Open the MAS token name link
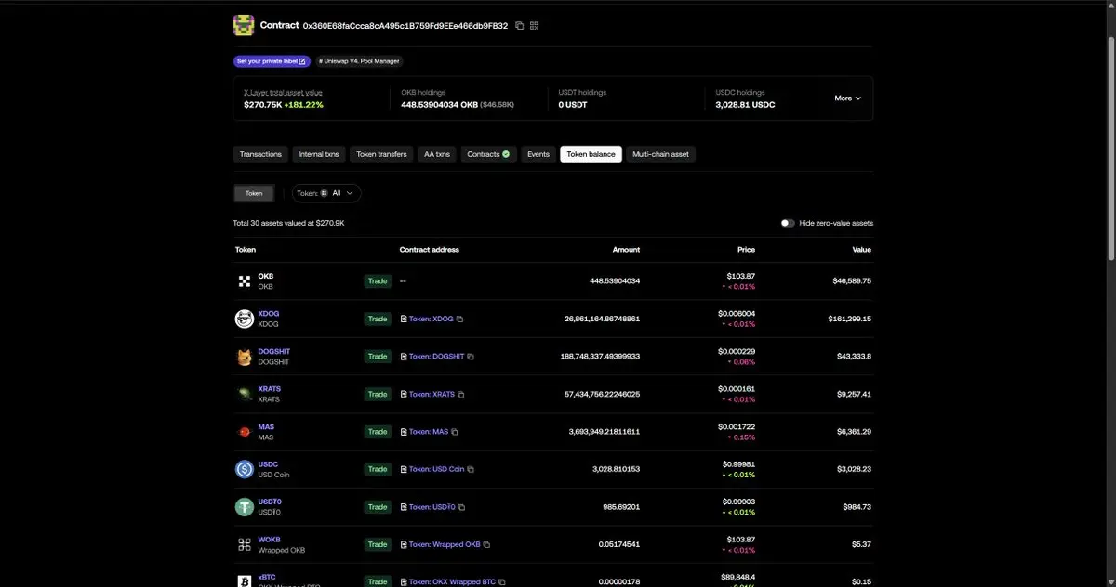Screen dimensions: 1116x587 266,426
